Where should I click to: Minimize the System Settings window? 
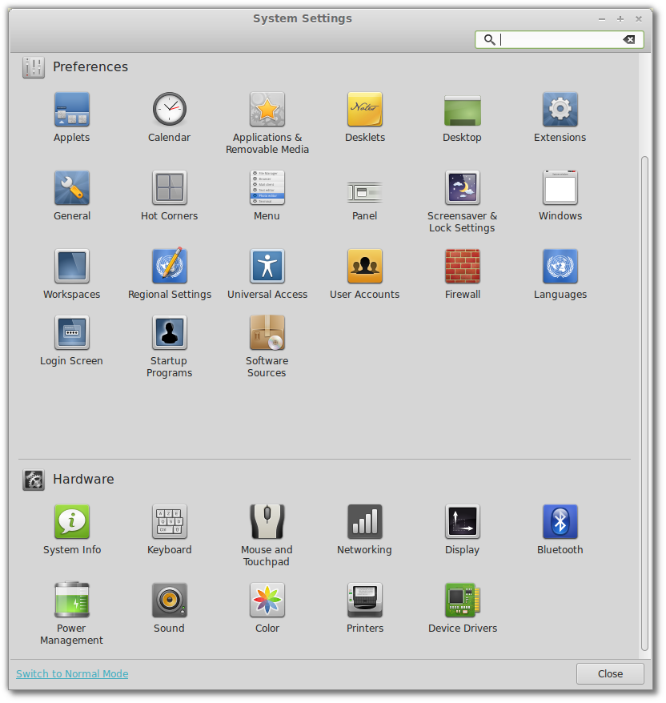coord(602,19)
